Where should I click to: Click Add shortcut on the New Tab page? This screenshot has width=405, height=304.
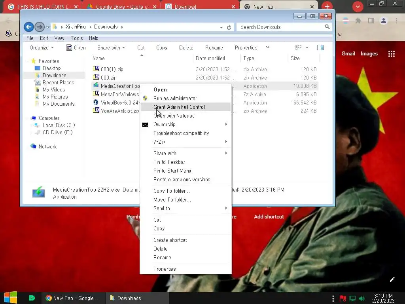pos(269,217)
